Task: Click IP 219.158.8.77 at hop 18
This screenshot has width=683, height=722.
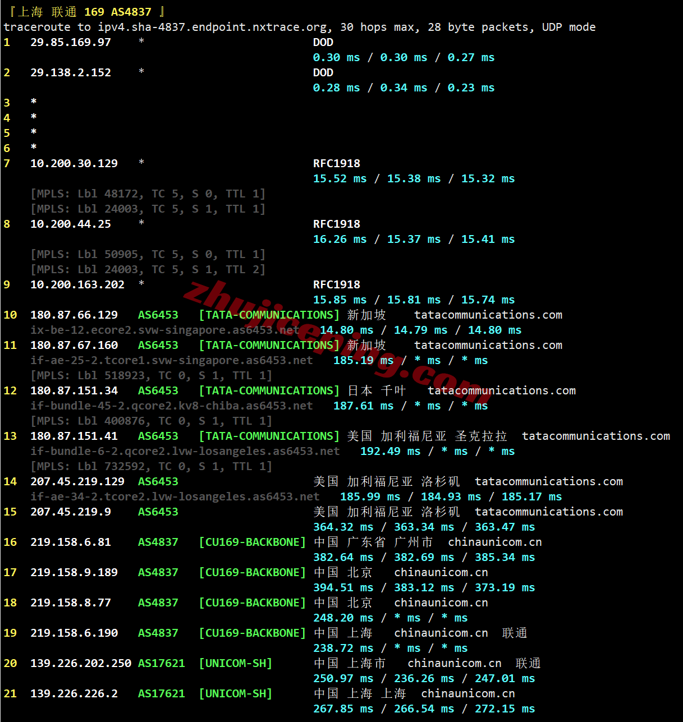Action: tap(71, 603)
